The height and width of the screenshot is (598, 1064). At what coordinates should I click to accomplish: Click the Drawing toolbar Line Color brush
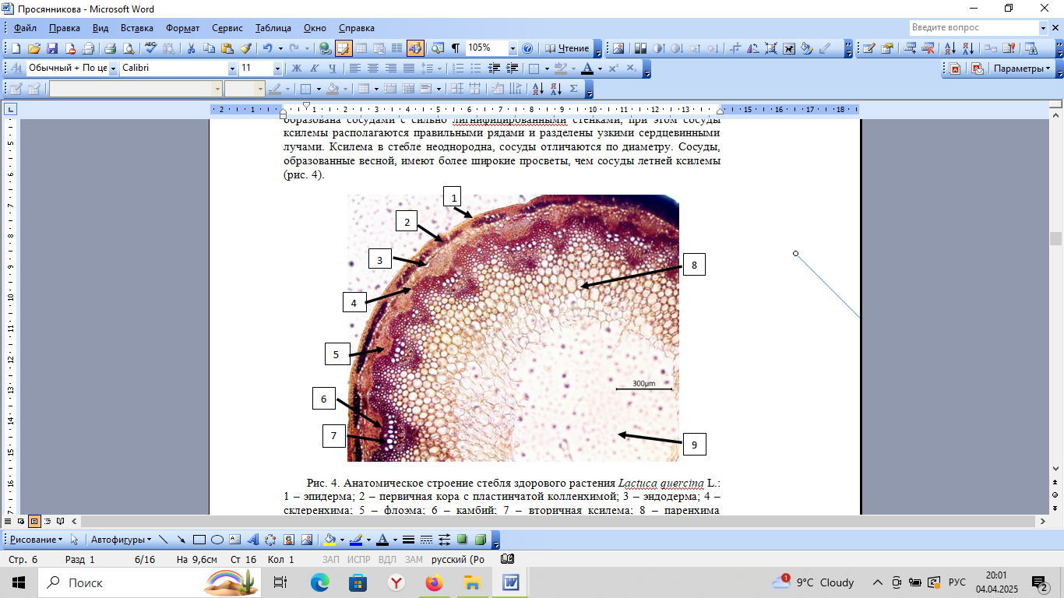point(355,540)
